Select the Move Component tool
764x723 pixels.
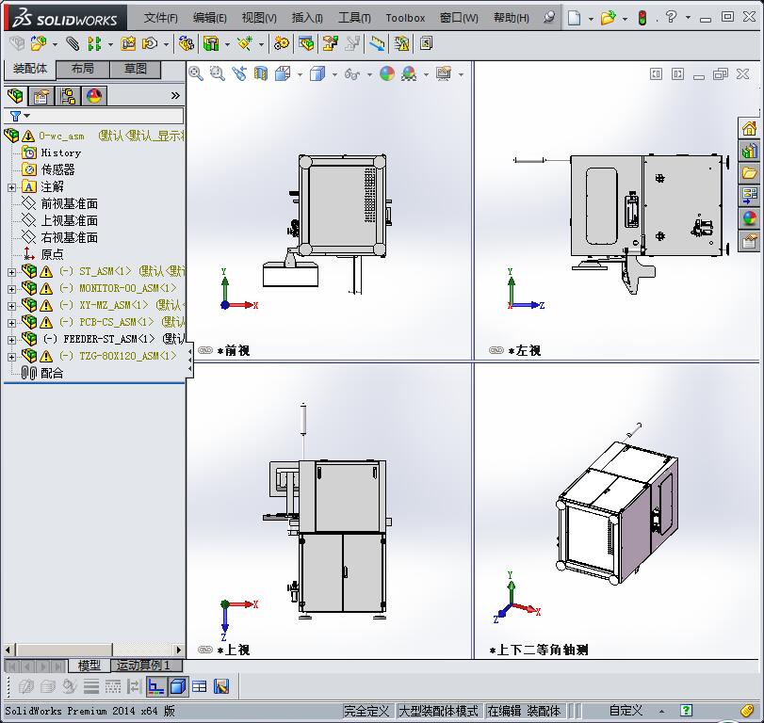(149, 44)
